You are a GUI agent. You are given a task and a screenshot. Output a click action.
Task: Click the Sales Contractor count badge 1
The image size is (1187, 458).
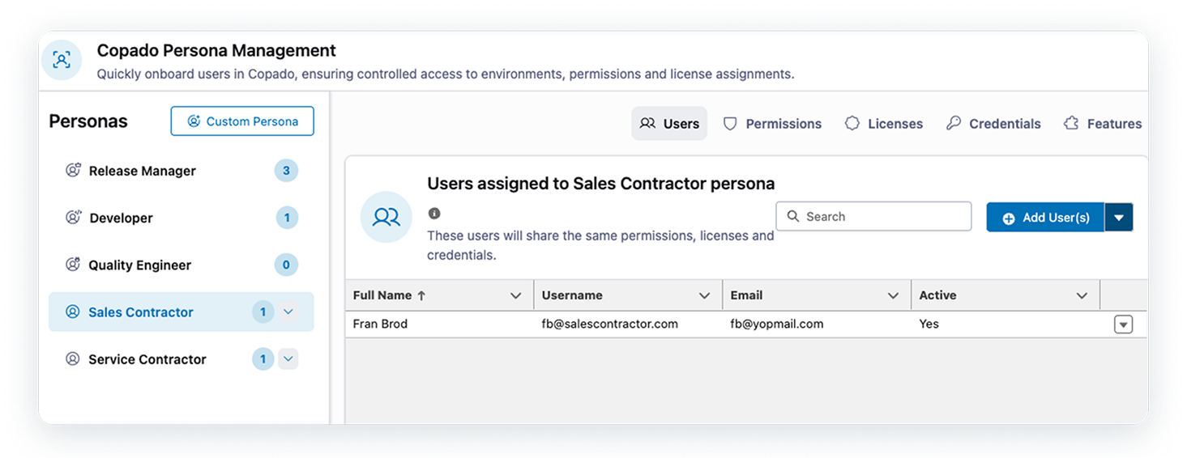click(263, 312)
